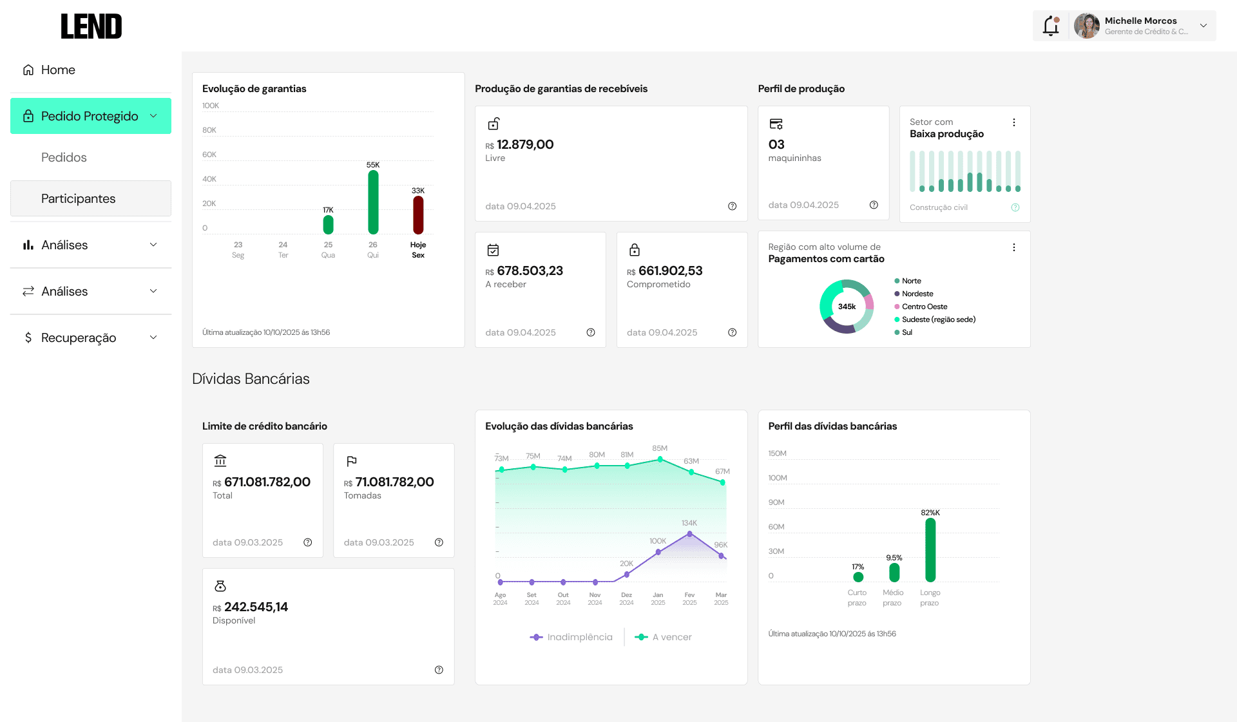Click the 55K green bar for Qui
The width and height of the screenshot is (1237, 722).
point(373,202)
